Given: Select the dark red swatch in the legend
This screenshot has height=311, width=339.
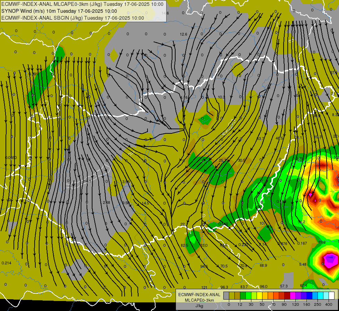Looking at the screenshot, I should click(x=287, y=296).
